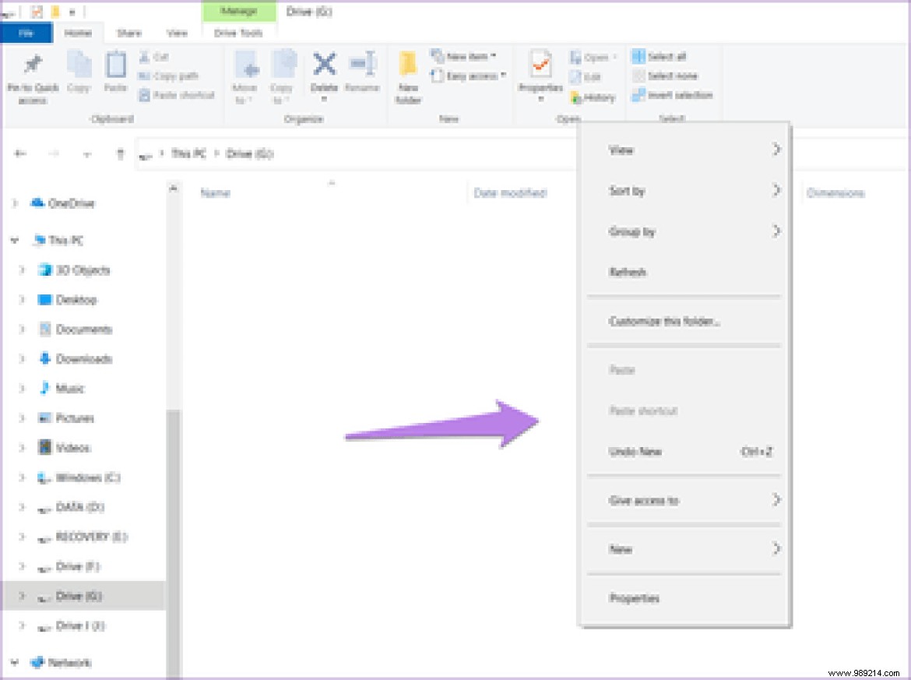Switch to the View ribbon tab
Screen dimensions: 911x680
click(177, 33)
